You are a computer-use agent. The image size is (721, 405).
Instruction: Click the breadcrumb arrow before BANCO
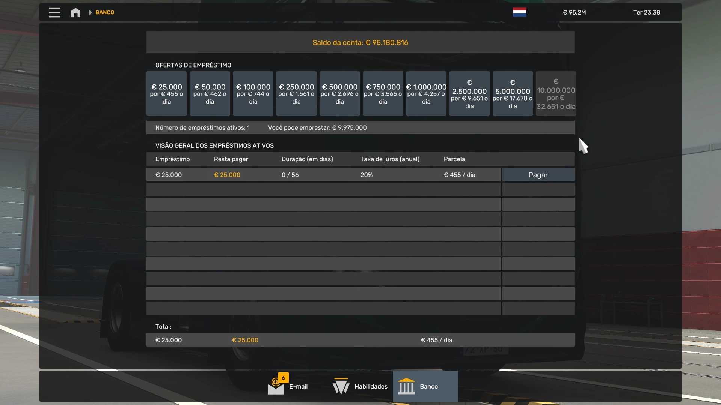[90, 12]
